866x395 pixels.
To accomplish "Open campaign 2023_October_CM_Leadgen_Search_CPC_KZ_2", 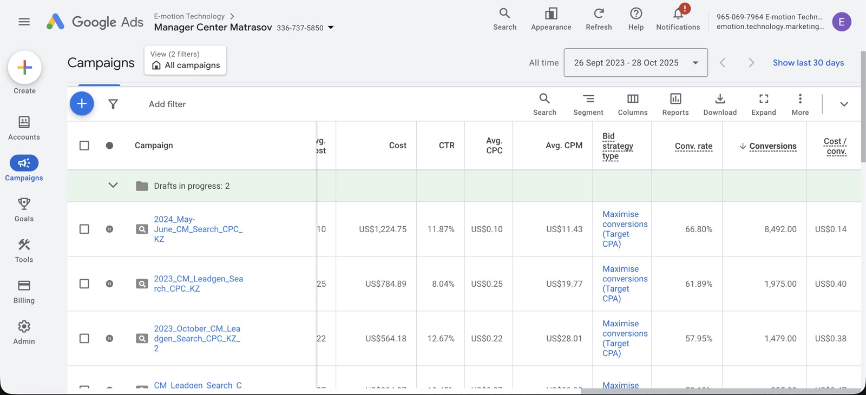I will 197,338.
